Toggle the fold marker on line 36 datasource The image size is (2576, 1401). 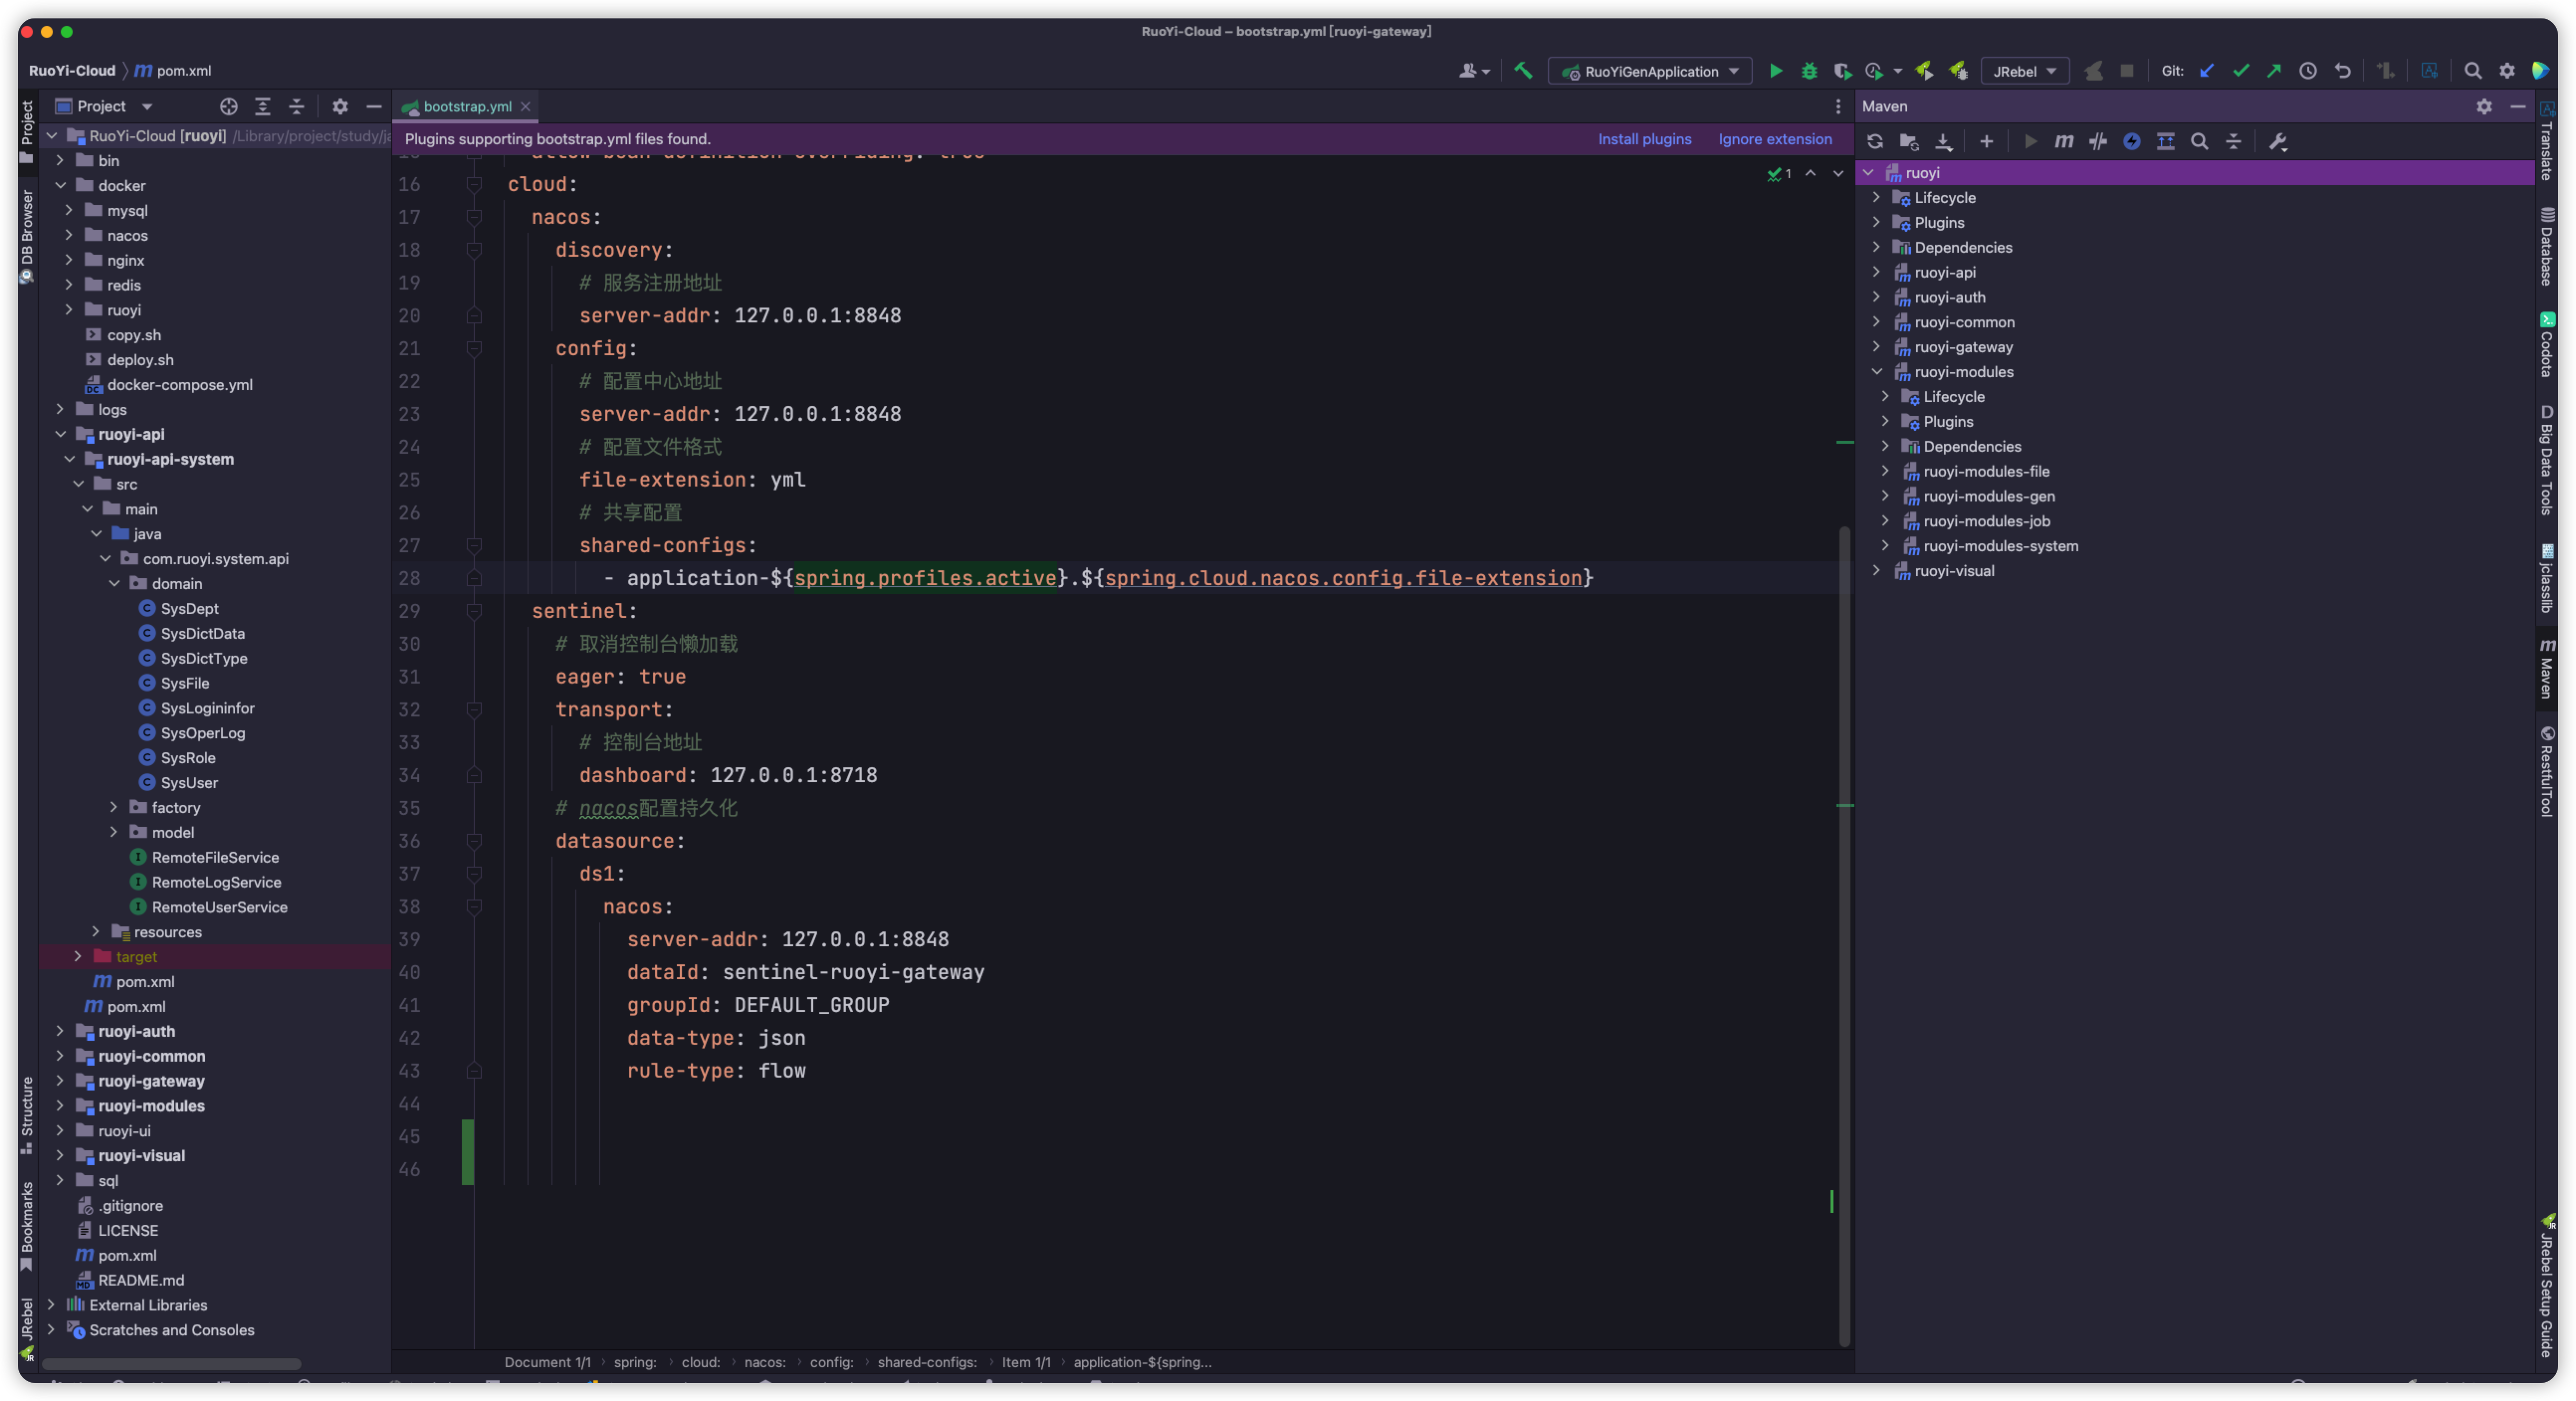click(x=474, y=841)
